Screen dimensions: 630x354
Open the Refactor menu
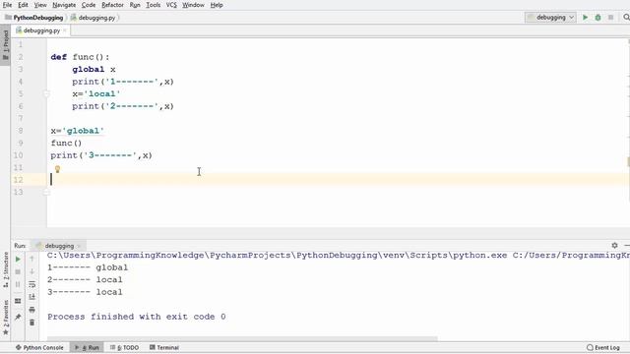[x=112, y=5]
